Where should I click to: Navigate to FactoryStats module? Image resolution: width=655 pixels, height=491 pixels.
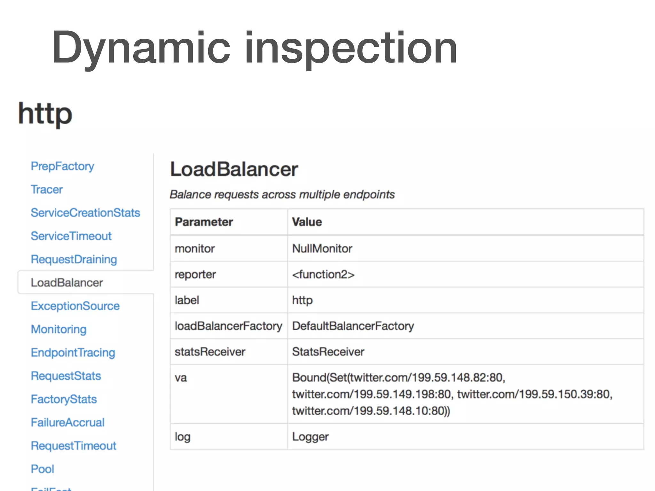[x=64, y=399]
